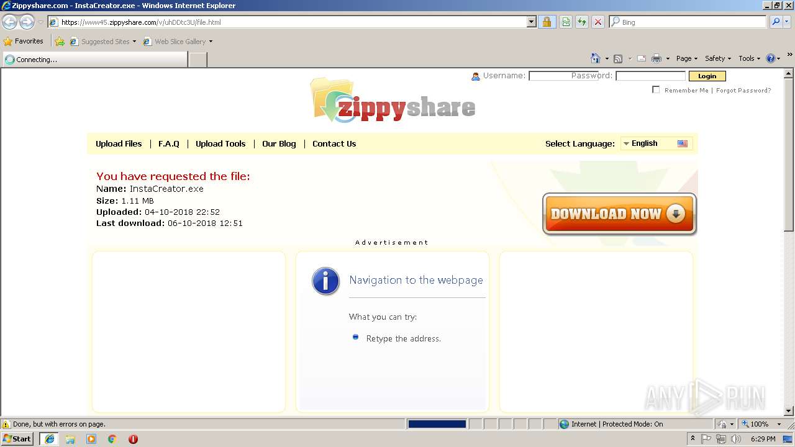Click Internet Protected Mode zone indicator
This screenshot has height=447, width=795.
[611, 424]
